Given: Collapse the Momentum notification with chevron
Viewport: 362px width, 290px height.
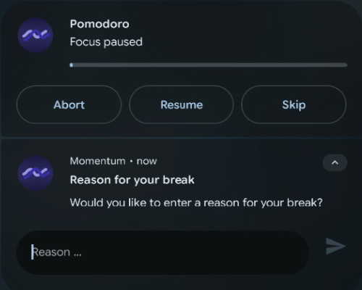Looking at the screenshot, I should [x=335, y=162].
